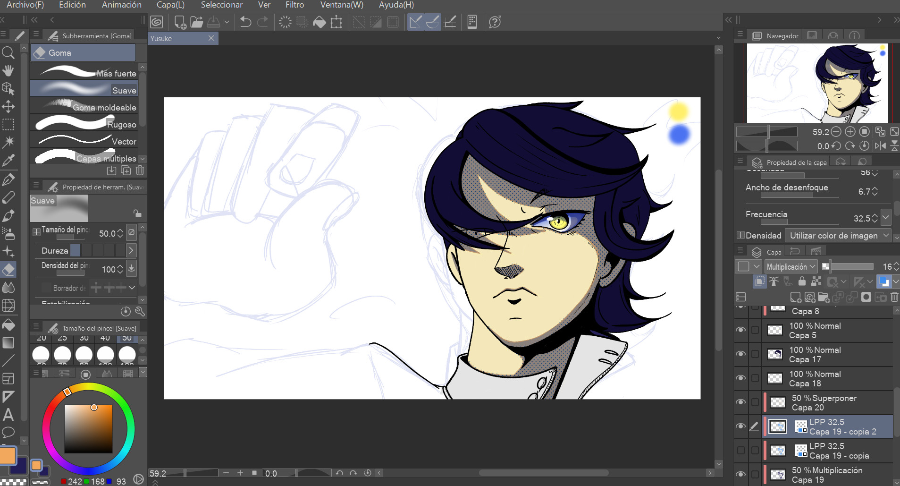Flip canvas horizontally in the Navigator

(880, 146)
